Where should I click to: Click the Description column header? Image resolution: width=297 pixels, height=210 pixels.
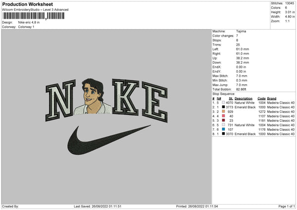[244, 99]
